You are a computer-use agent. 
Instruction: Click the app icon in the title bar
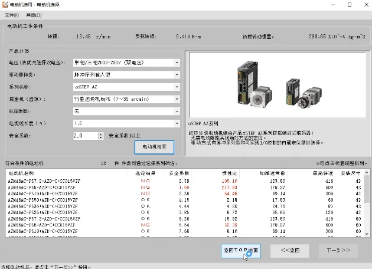click(x=5, y=5)
